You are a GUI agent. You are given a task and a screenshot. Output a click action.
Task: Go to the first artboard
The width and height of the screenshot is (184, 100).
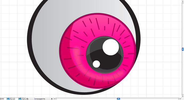coord(10,99)
